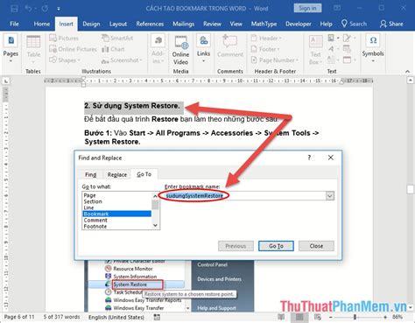This screenshot has height=323, width=415.
Task: Switch to the Design tab
Action: point(91,24)
